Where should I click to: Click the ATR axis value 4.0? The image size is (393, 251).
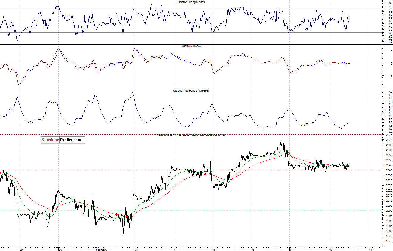tap(390, 110)
